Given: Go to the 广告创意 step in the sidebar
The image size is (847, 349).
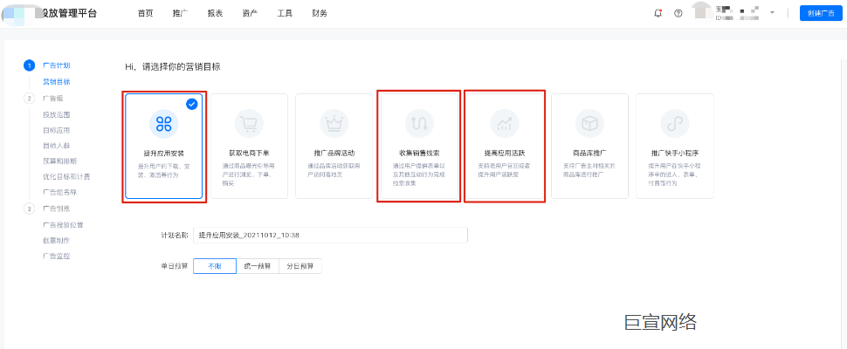Looking at the screenshot, I should click(x=56, y=209).
